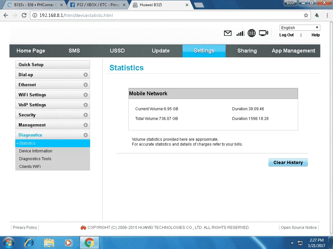This screenshot has height=249, width=333.
Task: Open the Help link
Action: point(315,35)
